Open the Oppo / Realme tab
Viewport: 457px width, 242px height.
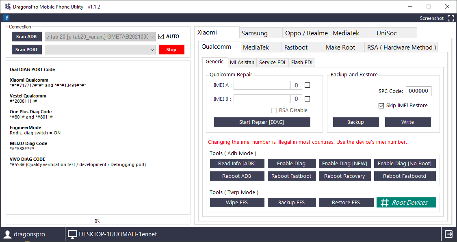pos(306,33)
